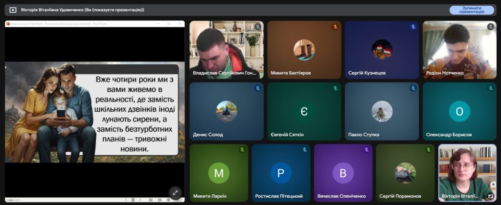501x205 pixels.
Task: Expand the shared presentation to fullscreen
Action: (175, 192)
